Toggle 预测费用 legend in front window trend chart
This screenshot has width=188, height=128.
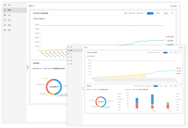(x=178, y=74)
